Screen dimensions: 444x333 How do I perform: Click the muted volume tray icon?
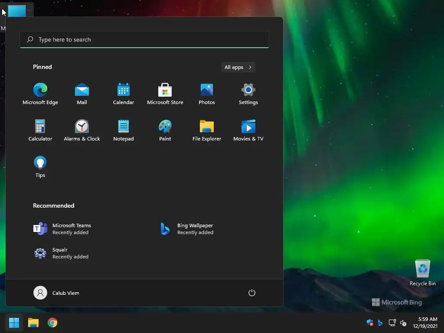[403, 323]
